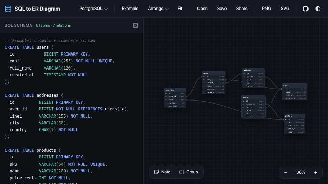Export the diagram as PNG

coord(266,9)
